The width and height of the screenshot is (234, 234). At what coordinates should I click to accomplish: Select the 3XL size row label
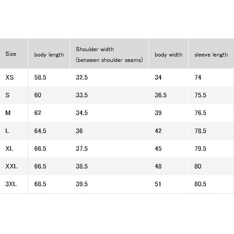coord(11,184)
